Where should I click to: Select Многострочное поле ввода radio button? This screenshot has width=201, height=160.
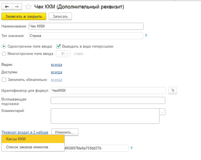3,54
